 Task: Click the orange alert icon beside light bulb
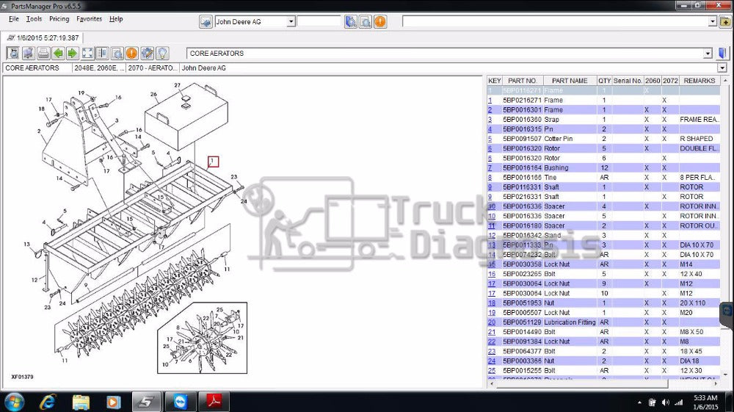coord(131,53)
